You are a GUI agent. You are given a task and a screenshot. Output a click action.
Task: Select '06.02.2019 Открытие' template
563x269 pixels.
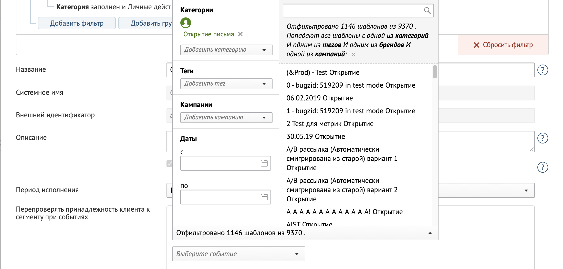[x=319, y=98]
